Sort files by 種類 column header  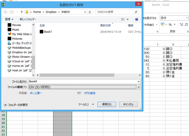coord(131,25)
